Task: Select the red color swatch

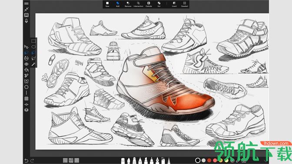Action: (209, 160)
